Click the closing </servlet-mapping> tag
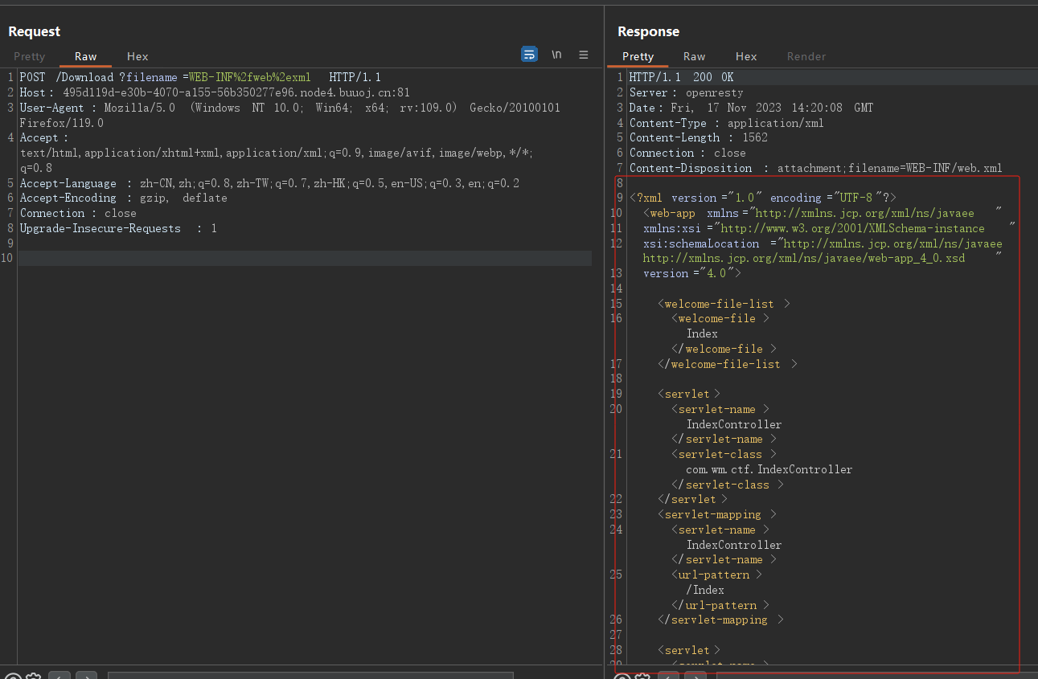This screenshot has width=1038, height=679. tap(720, 620)
